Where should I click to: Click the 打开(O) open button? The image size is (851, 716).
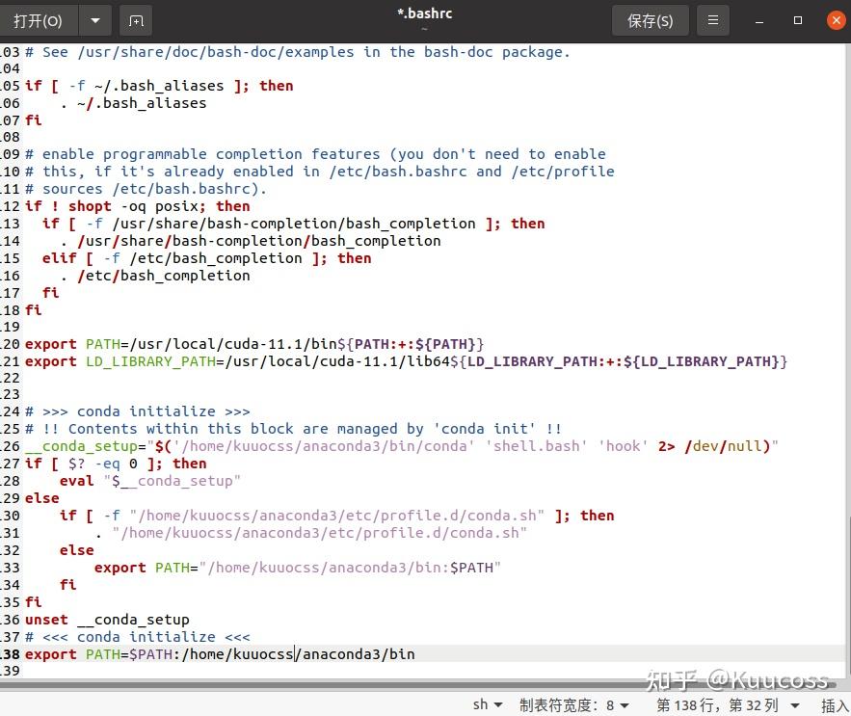[x=39, y=20]
